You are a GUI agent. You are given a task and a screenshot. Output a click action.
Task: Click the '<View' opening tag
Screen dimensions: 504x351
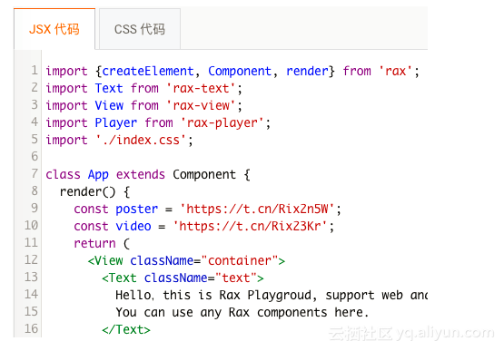(x=105, y=261)
